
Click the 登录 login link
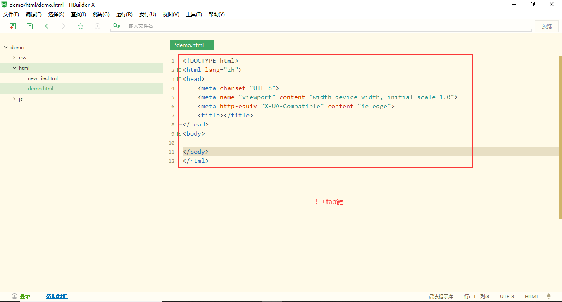(25, 296)
